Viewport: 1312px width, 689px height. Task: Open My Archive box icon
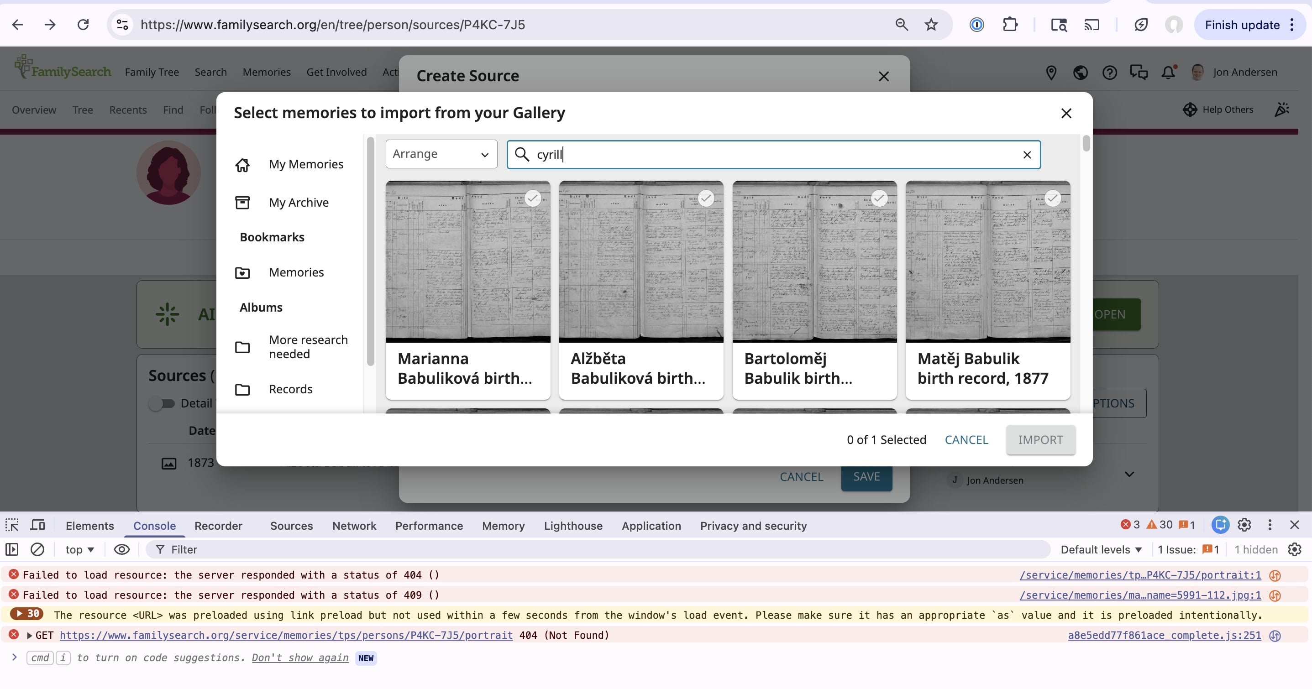(x=242, y=203)
